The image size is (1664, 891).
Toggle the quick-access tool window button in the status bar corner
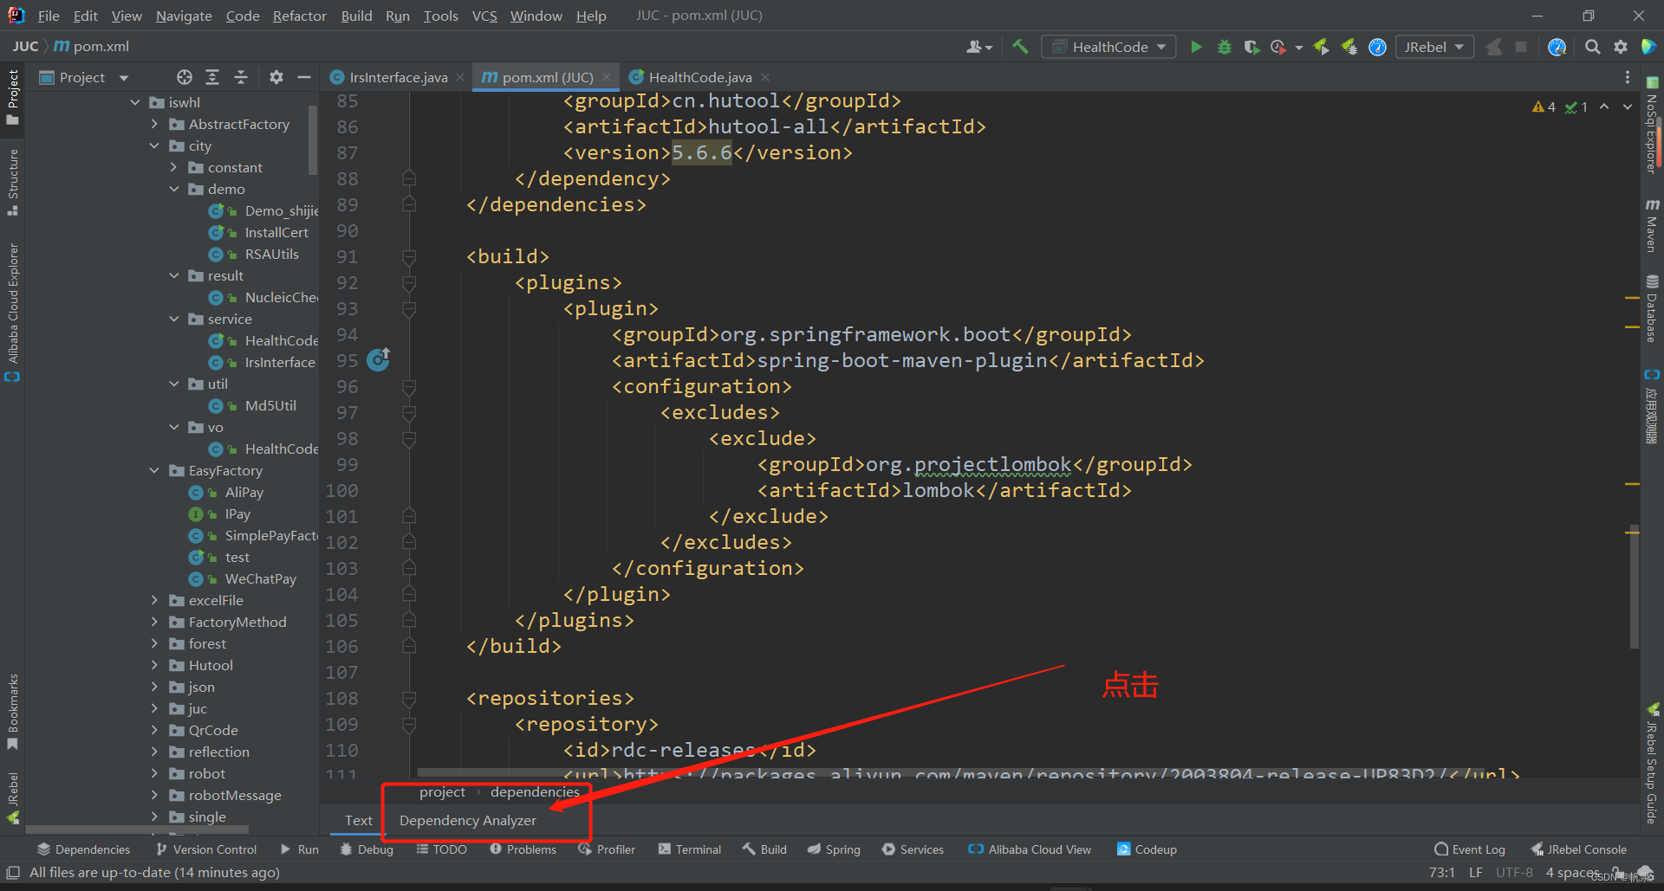(13, 872)
